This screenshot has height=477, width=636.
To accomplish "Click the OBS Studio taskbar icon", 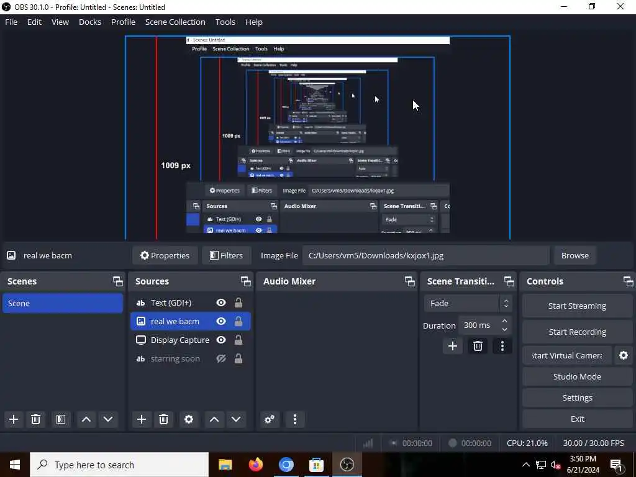I will (x=347, y=465).
